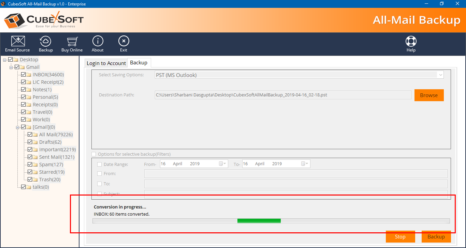
Task: Click the conversion progress bar
Action: point(271,221)
